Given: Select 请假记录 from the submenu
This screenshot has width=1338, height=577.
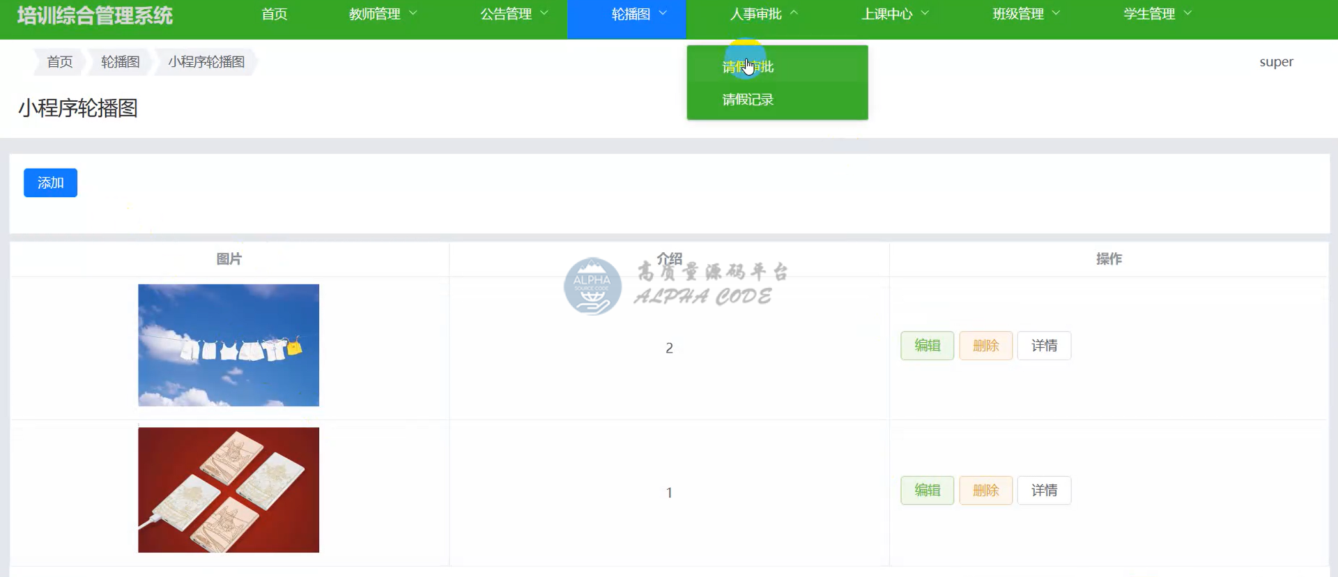Looking at the screenshot, I should [748, 100].
